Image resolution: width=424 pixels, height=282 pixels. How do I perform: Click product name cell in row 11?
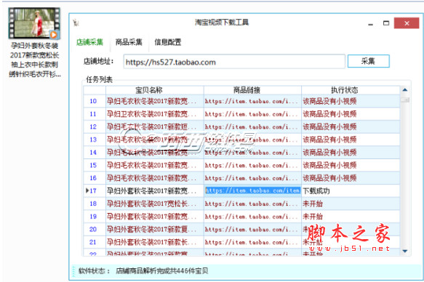click(155, 114)
